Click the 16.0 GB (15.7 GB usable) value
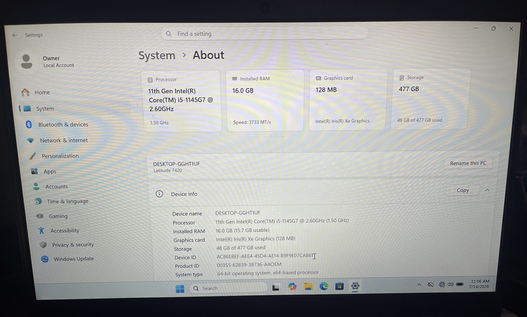This screenshot has height=317, width=527. pyautogui.click(x=242, y=231)
